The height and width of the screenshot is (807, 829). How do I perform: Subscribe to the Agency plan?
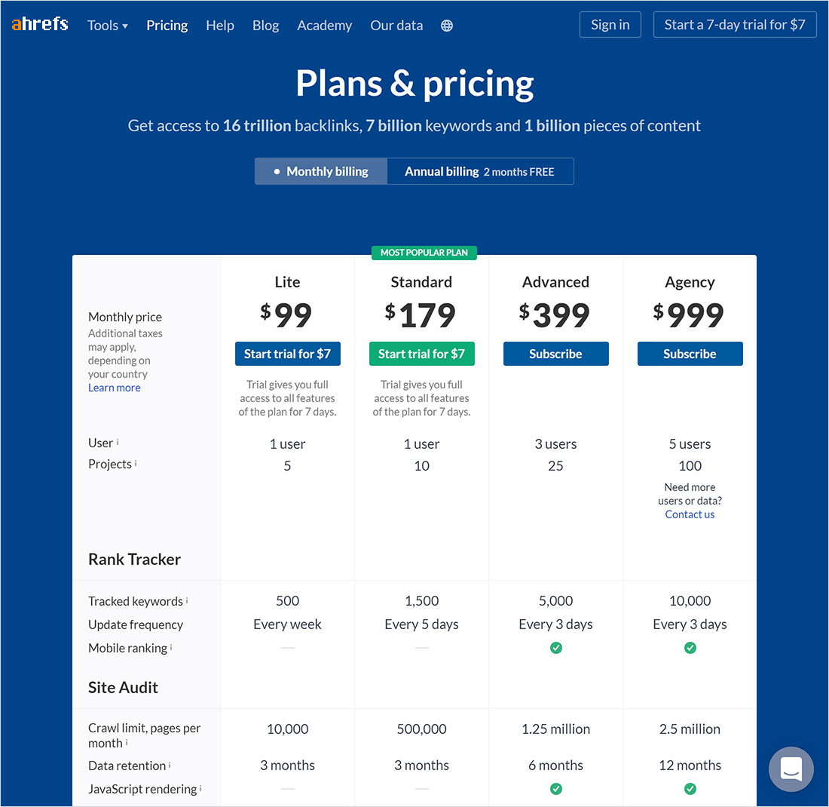(x=690, y=354)
